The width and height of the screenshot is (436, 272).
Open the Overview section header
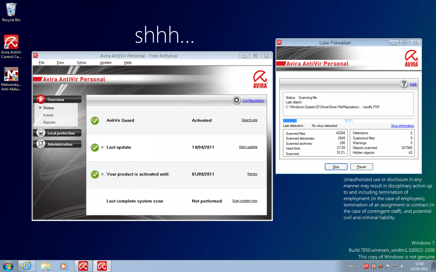tap(58, 99)
